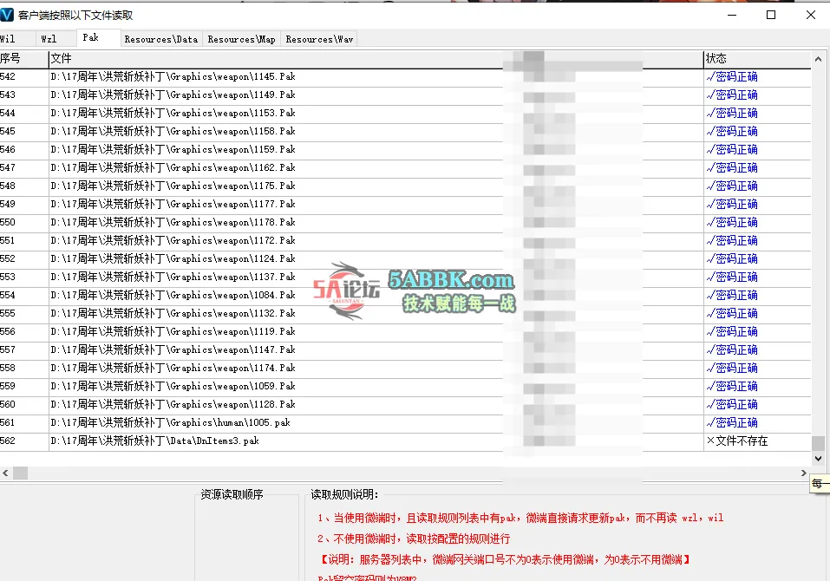
Task: Select row with weapon\1175.Pak
Action: pos(405,186)
